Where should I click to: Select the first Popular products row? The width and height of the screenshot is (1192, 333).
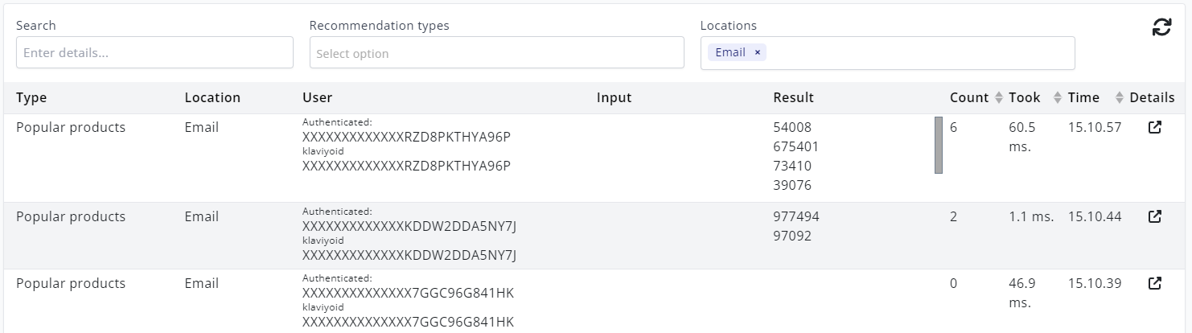click(71, 127)
